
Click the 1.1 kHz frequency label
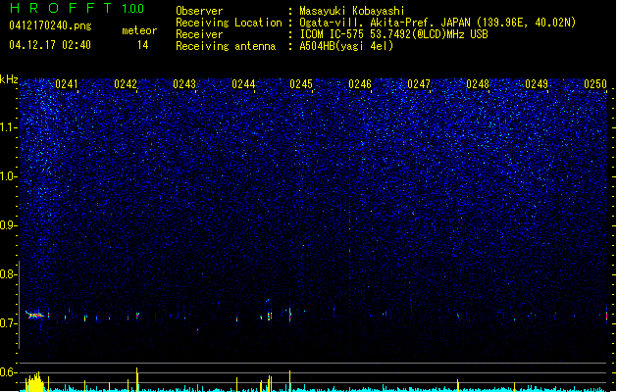9,127
